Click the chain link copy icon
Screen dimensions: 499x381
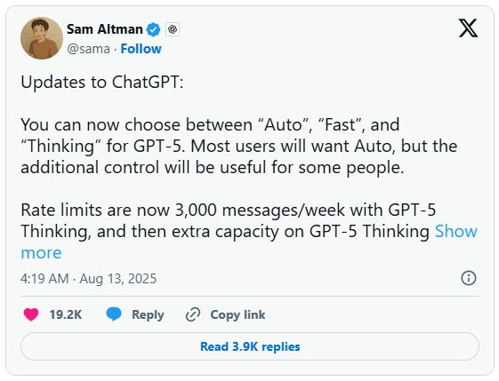tap(193, 314)
